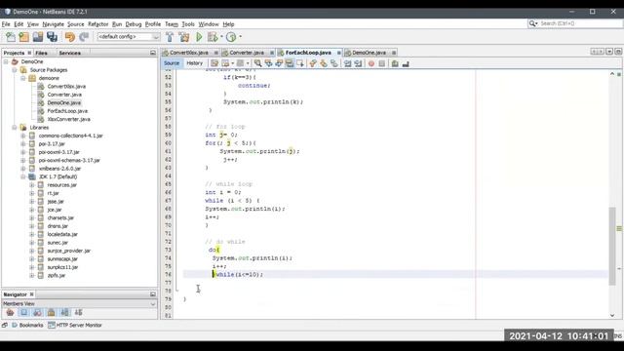
Task: Select XlsxConverter.java in project tree
Action: (68, 119)
